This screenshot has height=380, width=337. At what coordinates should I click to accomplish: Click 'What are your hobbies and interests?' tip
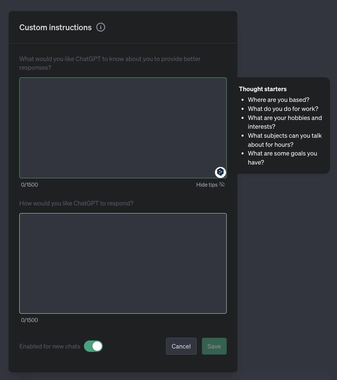[285, 122]
